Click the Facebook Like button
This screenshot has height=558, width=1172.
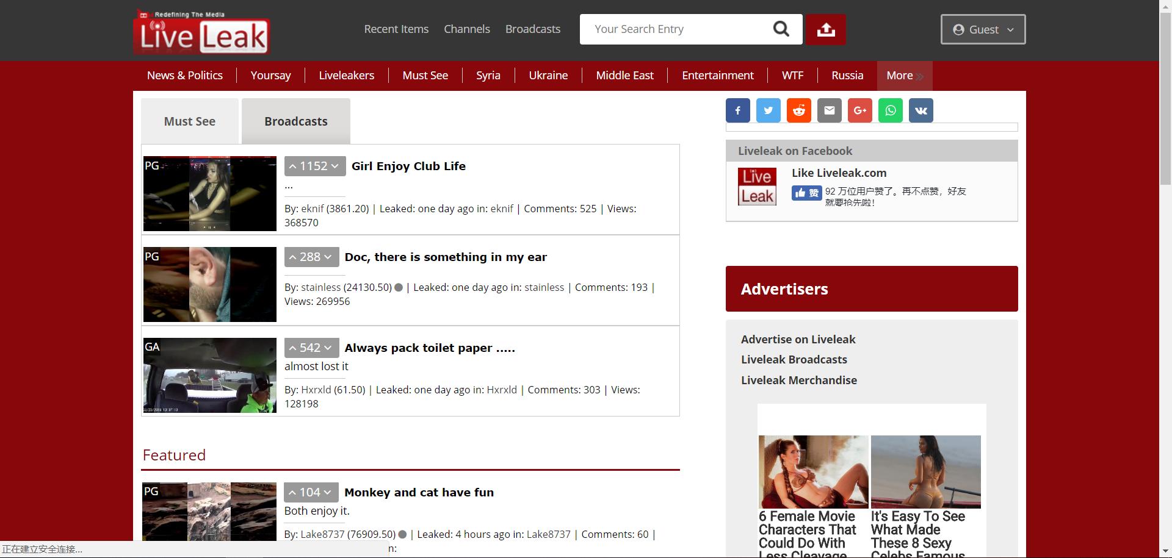pyautogui.click(x=806, y=193)
